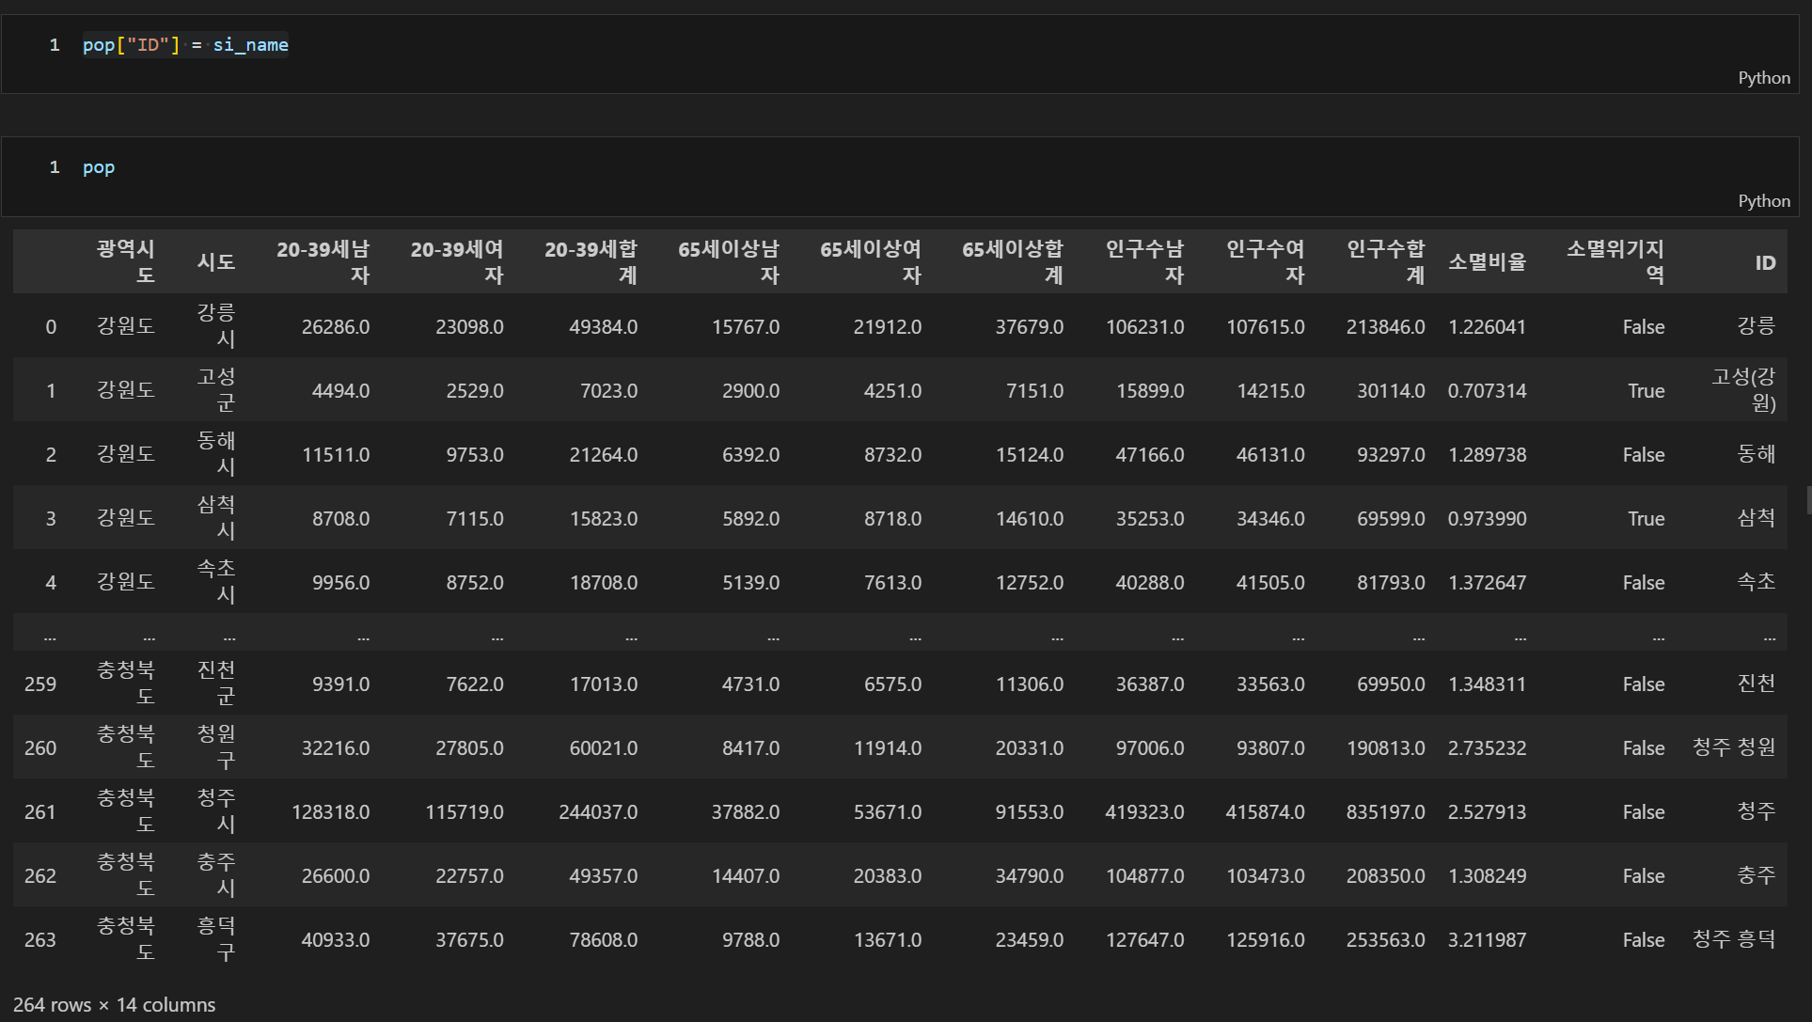1812x1022 pixels.
Task: Click the 광역시도 column header
Action: pyautogui.click(x=126, y=261)
